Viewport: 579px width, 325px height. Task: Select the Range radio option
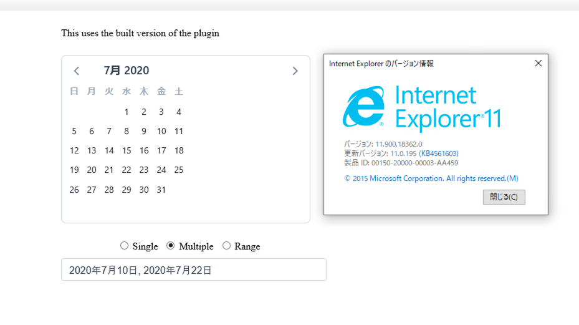click(x=226, y=246)
